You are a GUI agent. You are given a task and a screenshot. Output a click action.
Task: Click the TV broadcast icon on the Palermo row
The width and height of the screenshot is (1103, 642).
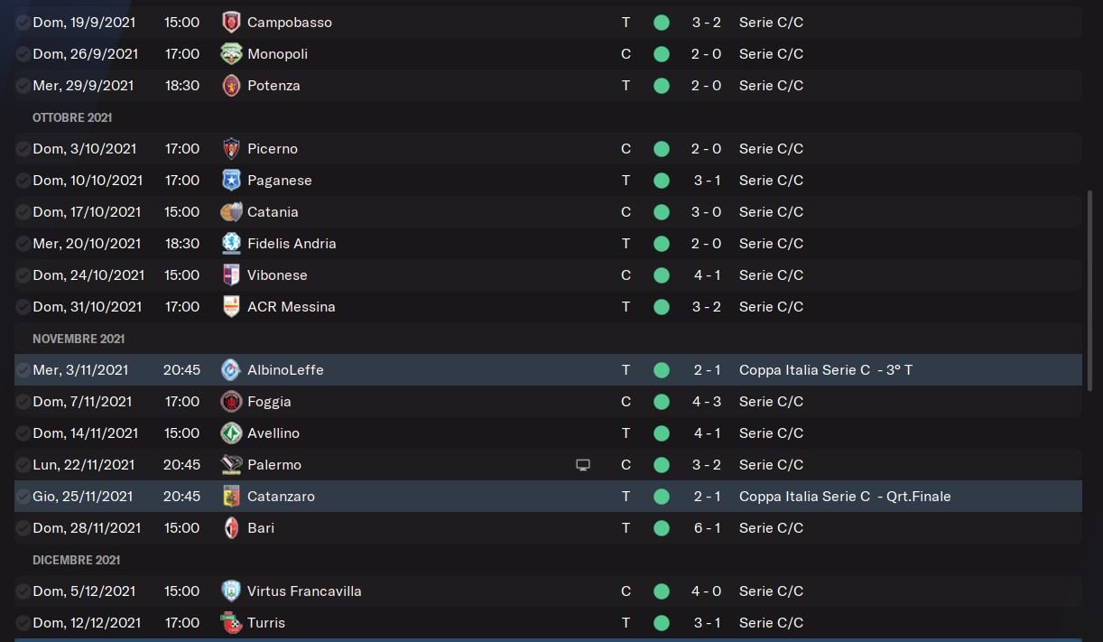[583, 465]
